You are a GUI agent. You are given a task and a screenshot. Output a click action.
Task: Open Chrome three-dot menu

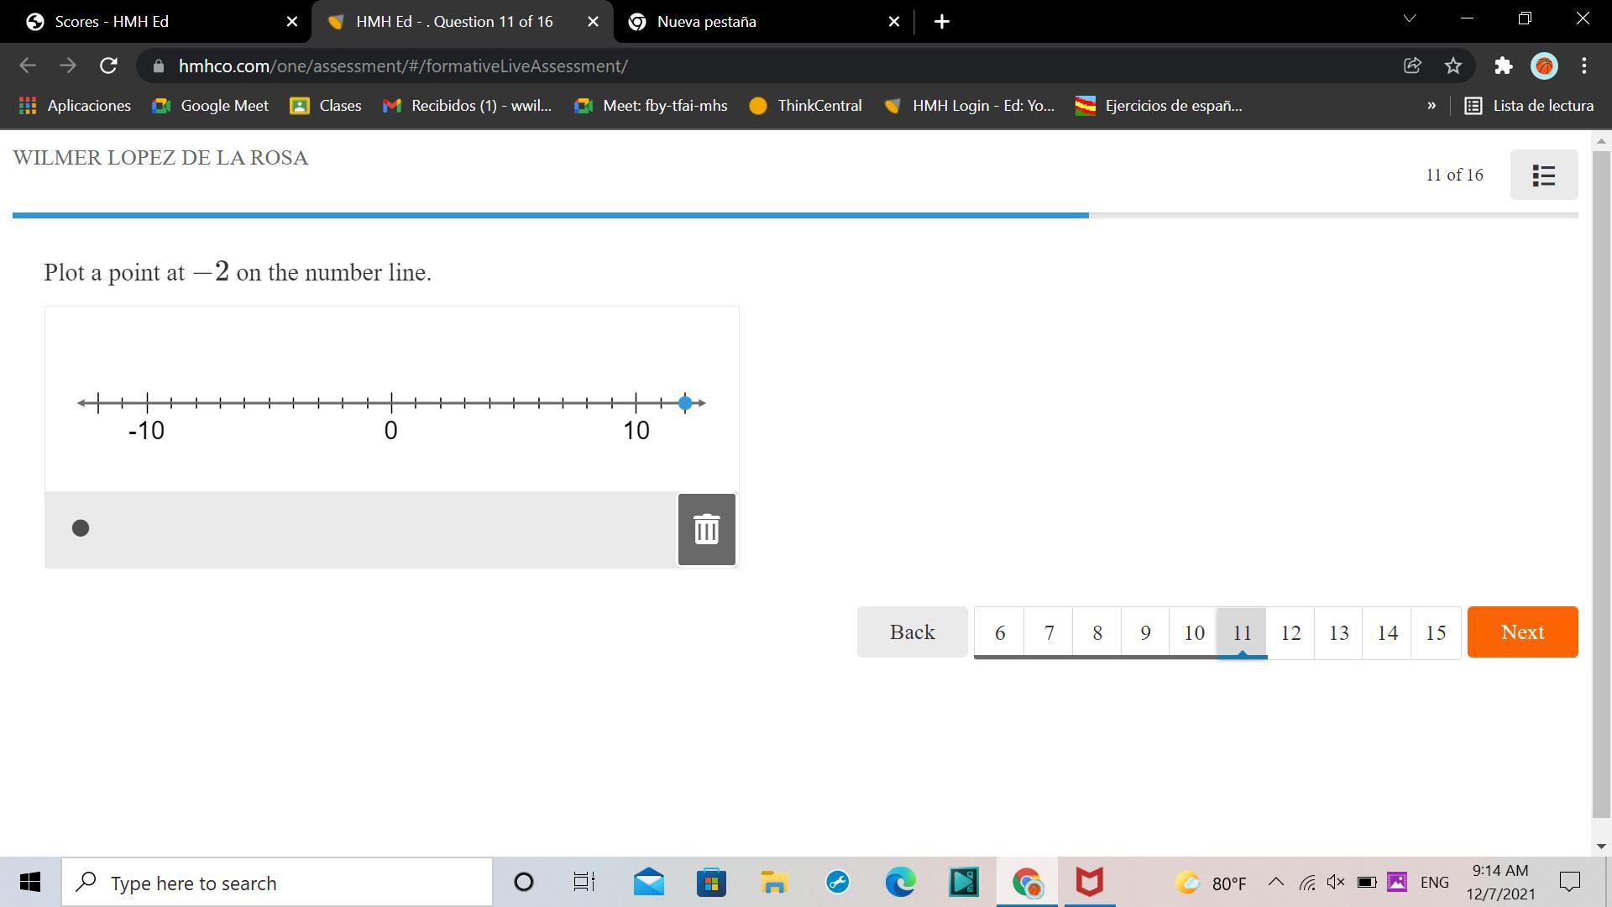click(x=1583, y=66)
